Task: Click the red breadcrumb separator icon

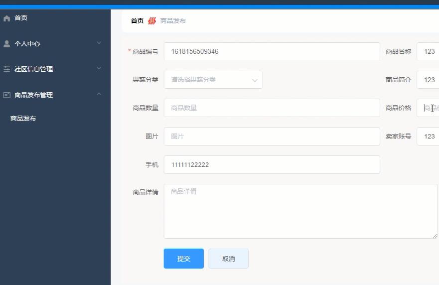Action: pos(152,21)
